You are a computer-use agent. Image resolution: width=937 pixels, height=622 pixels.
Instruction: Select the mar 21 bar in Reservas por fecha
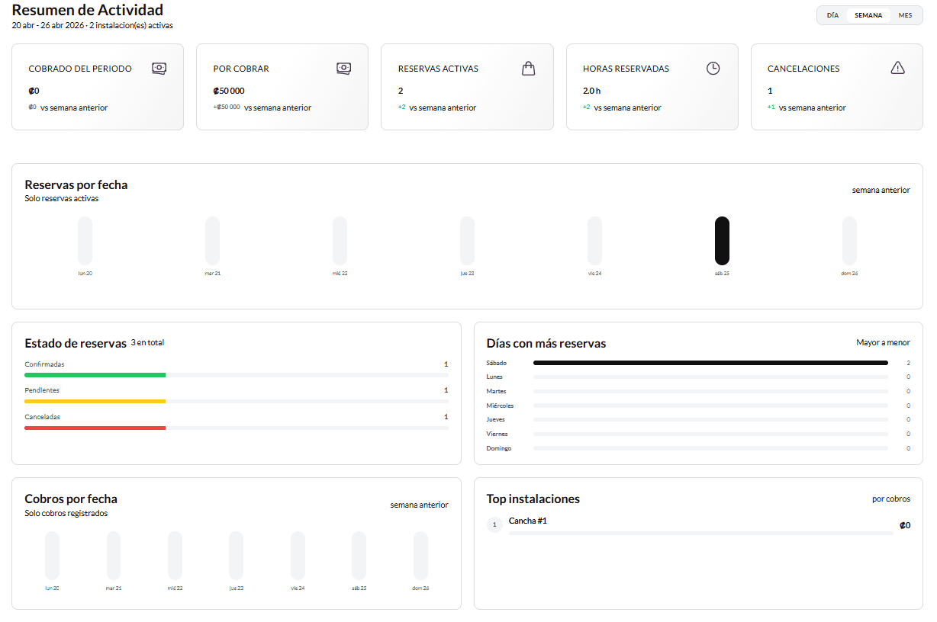213,241
